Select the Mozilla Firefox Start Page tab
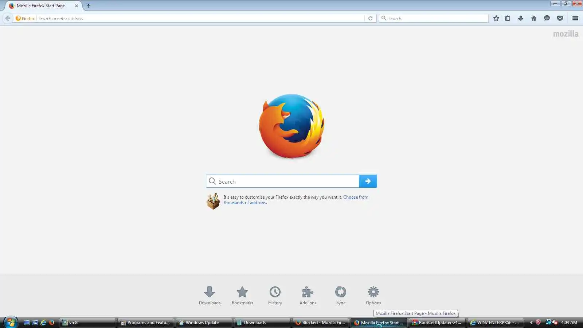583x328 pixels. pyautogui.click(x=41, y=6)
